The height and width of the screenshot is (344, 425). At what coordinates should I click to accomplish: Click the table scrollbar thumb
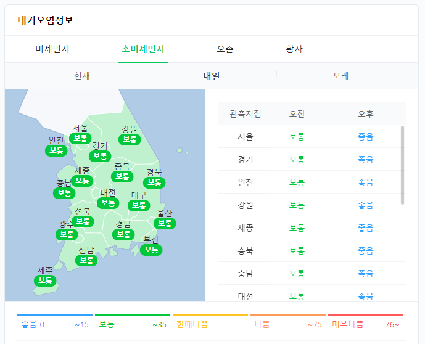point(403,165)
